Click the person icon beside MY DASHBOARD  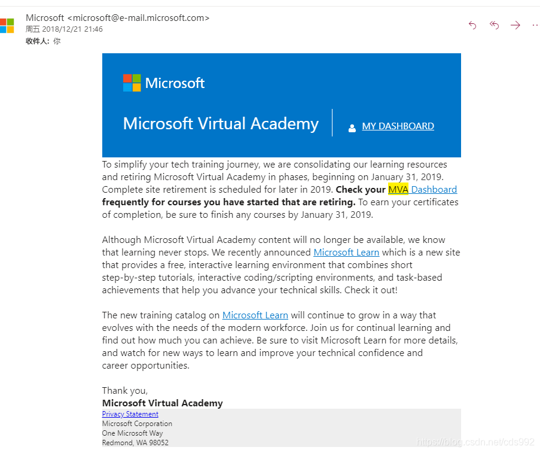[352, 128]
